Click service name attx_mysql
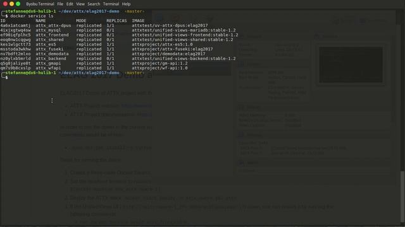This screenshot has height=227, width=405. [48, 30]
